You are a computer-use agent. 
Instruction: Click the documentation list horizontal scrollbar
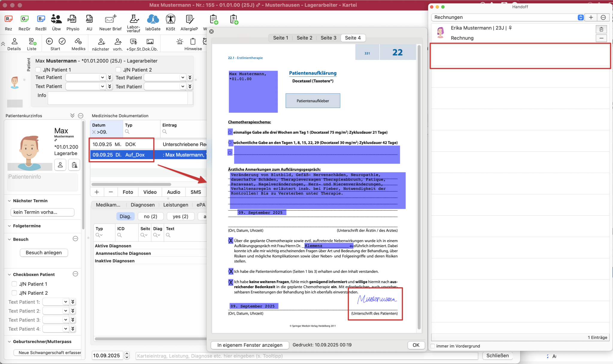(x=131, y=184)
